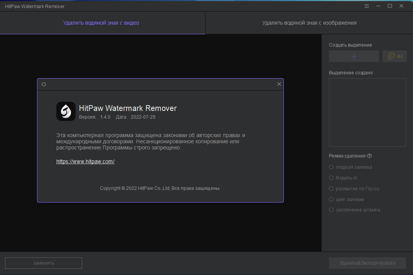Open the https://www.hitpaw.com/ link
This screenshot has width=413, height=275.
[x=85, y=161]
